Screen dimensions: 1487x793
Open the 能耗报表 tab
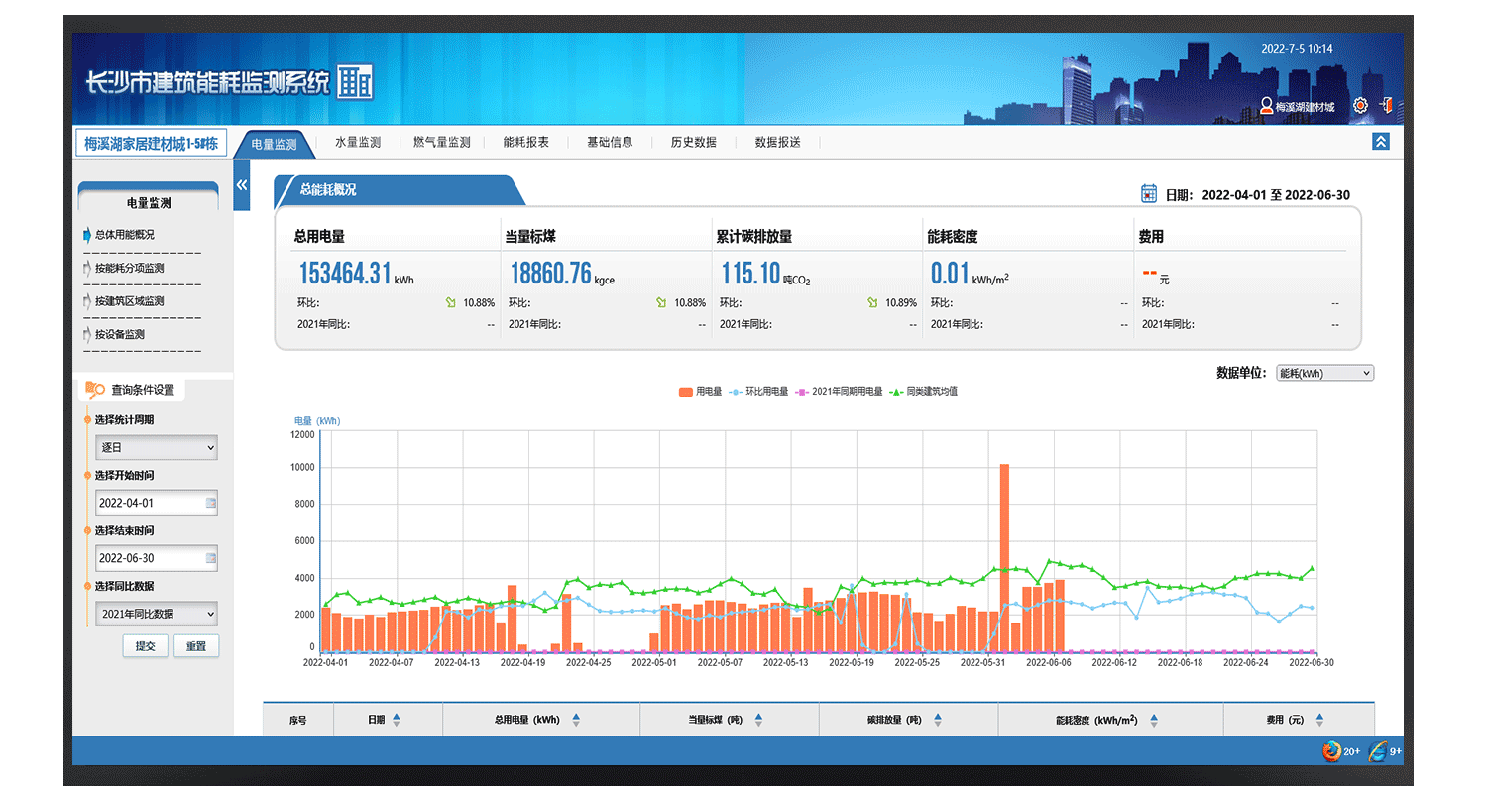pos(525,143)
